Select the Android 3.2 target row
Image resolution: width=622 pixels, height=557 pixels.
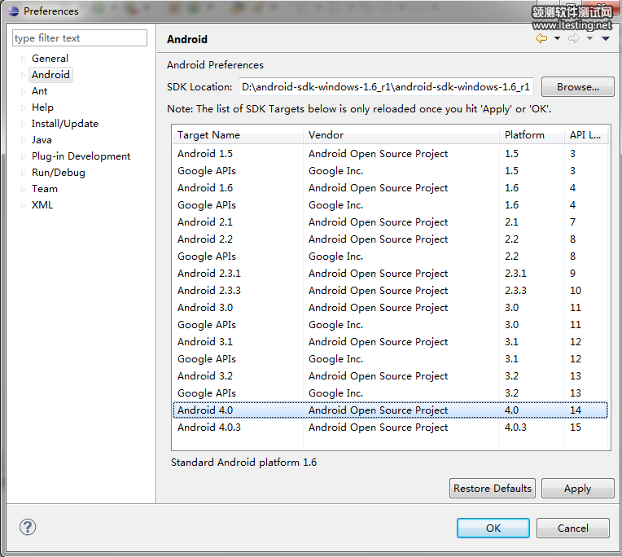[x=390, y=375]
